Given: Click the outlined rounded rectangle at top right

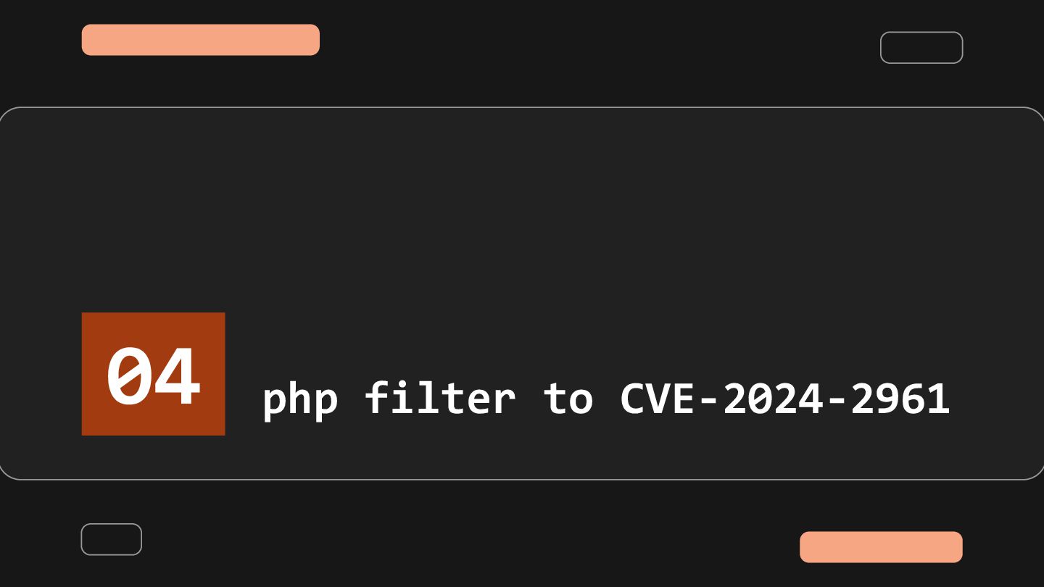Looking at the screenshot, I should click(921, 48).
